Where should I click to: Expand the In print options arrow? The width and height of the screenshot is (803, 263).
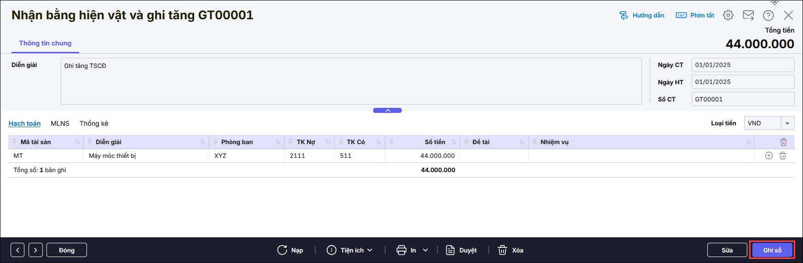tap(425, 250)
